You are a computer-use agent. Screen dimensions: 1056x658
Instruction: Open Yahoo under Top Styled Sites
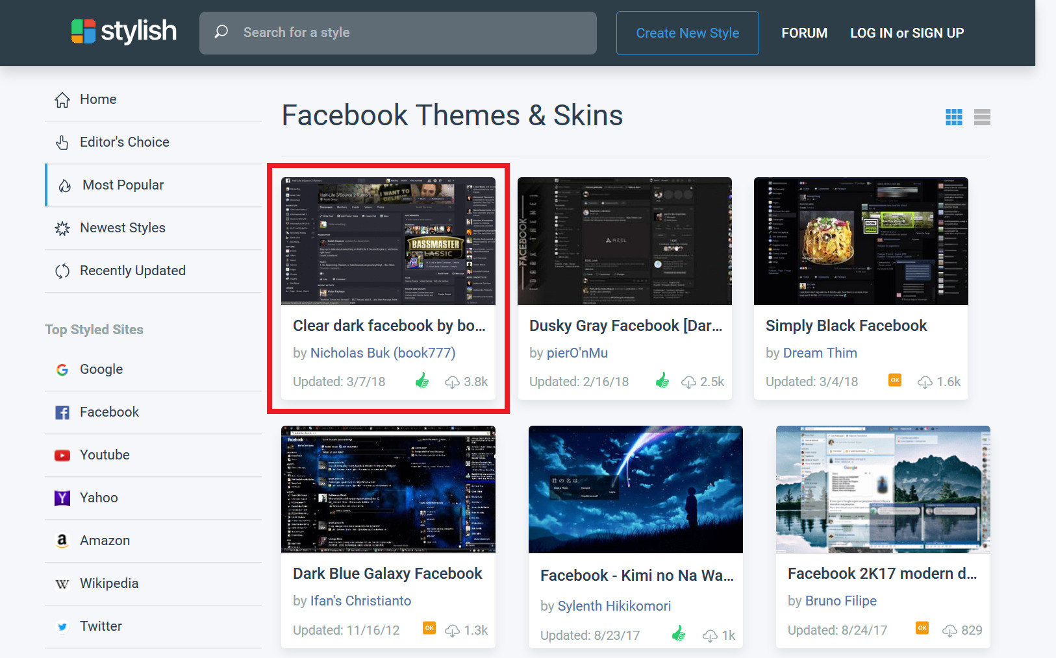[x=153, y=498]
